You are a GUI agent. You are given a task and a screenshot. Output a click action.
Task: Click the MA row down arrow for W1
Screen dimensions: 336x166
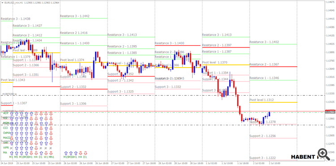click(x=46, y=153)
